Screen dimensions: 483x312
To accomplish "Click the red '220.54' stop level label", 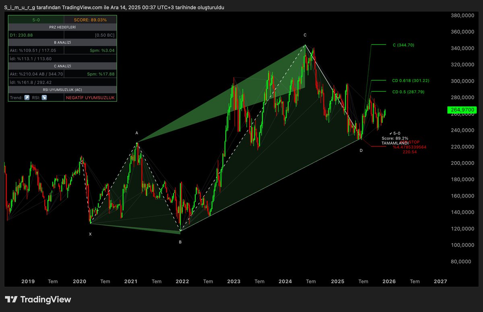I will 409,152.
